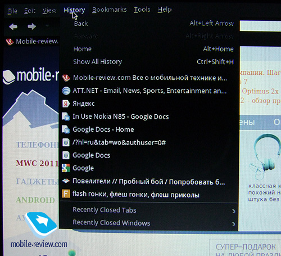The height and width of the screenshot is (256, 281).
Task: Open the ANDROID sidebar link
Action: 35,200
